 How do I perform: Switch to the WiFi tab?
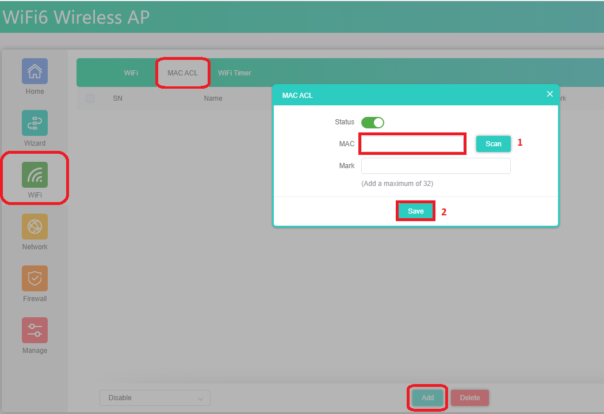click(x=131, y=73)
